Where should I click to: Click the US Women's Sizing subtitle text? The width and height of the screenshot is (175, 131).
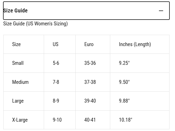[x=35, y=24]
